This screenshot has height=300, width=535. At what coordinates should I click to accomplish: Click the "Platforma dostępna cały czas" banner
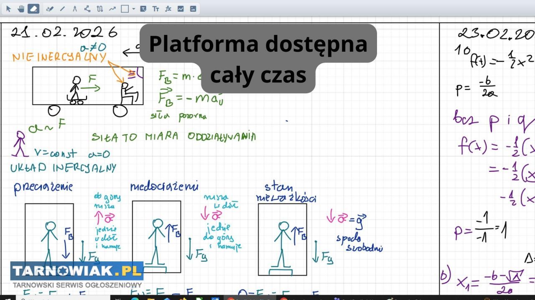(x=258, y=58)
